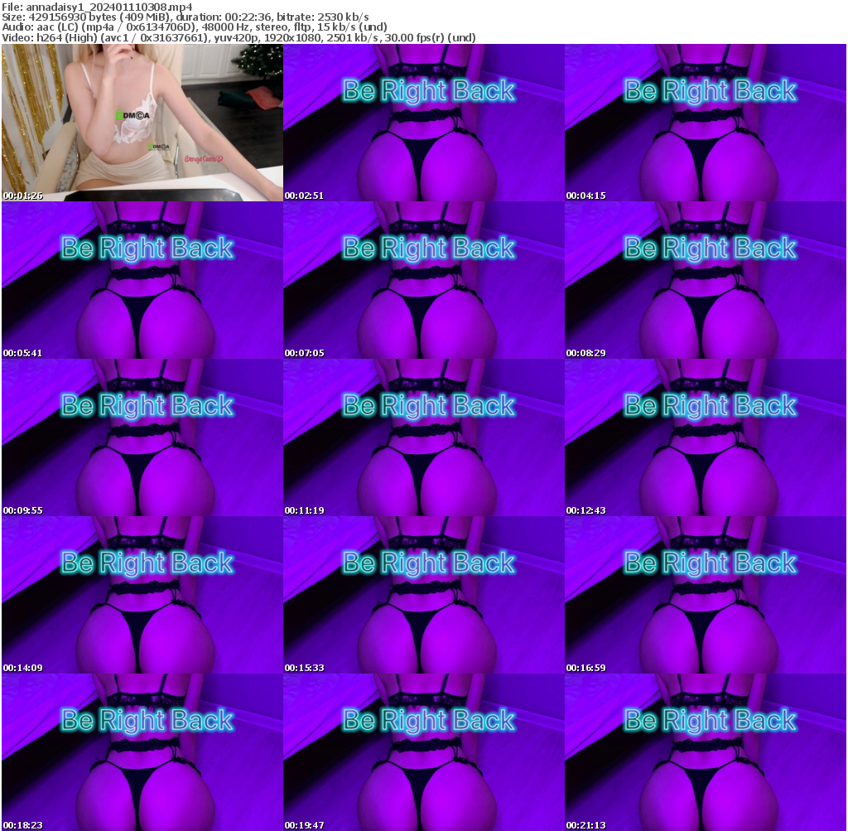Screen dimensions: 848x831
Task: Click the frame preview at 00:08:29
Action: tap(706, 279)
